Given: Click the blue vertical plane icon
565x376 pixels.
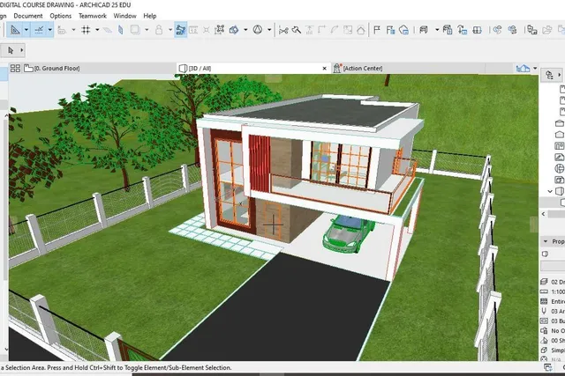Looking at the screenshot, I should (121, 30).
